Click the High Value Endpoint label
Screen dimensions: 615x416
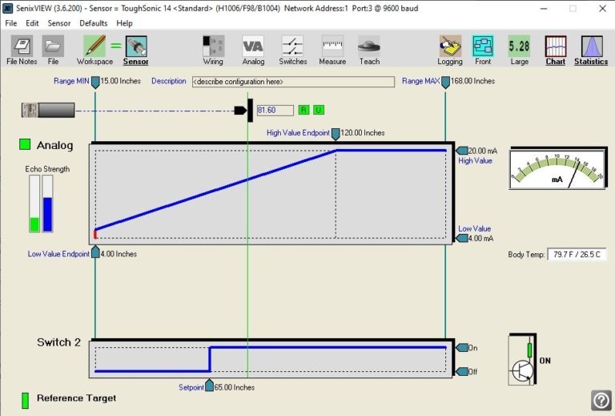[x=298, y=133]
